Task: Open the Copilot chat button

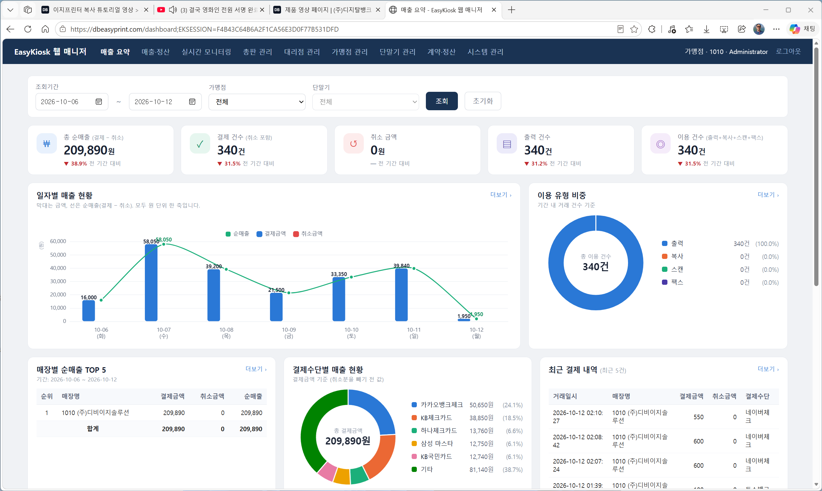Action: [x=803, y=29]
